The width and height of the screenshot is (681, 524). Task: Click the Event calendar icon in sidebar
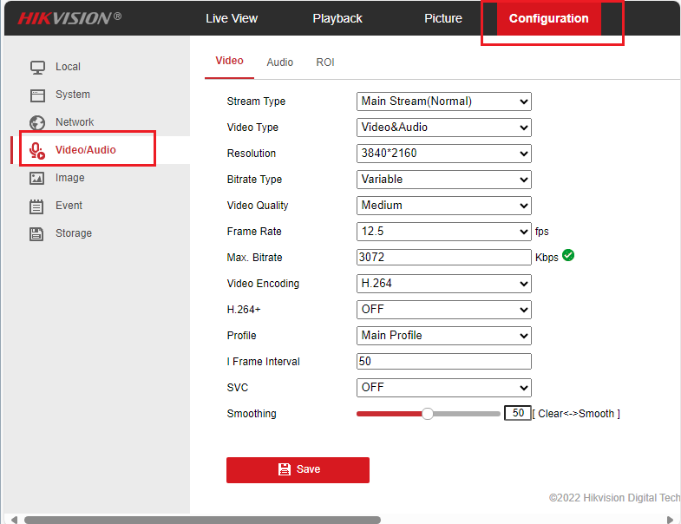click(37, 206)
